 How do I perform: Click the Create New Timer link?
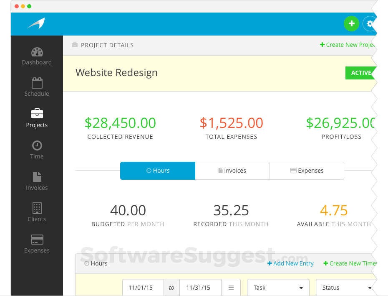tap(350, 263)
